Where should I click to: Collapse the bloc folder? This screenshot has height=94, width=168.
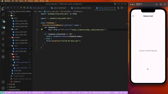coord(10,18)
